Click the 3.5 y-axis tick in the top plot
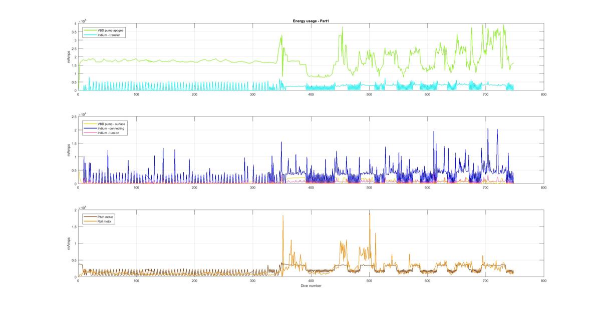This screenshot has width=601, height=311. pyautogui.click(x=74, y=32)
